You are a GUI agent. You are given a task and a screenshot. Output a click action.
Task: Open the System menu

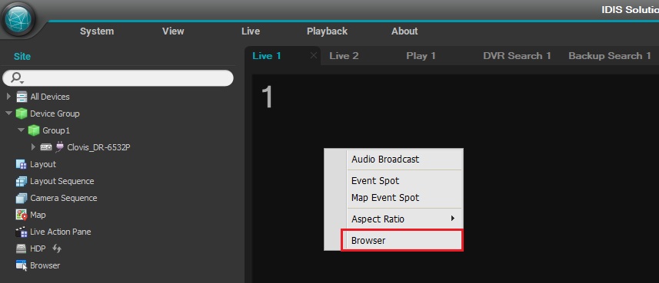click(97, 31)
